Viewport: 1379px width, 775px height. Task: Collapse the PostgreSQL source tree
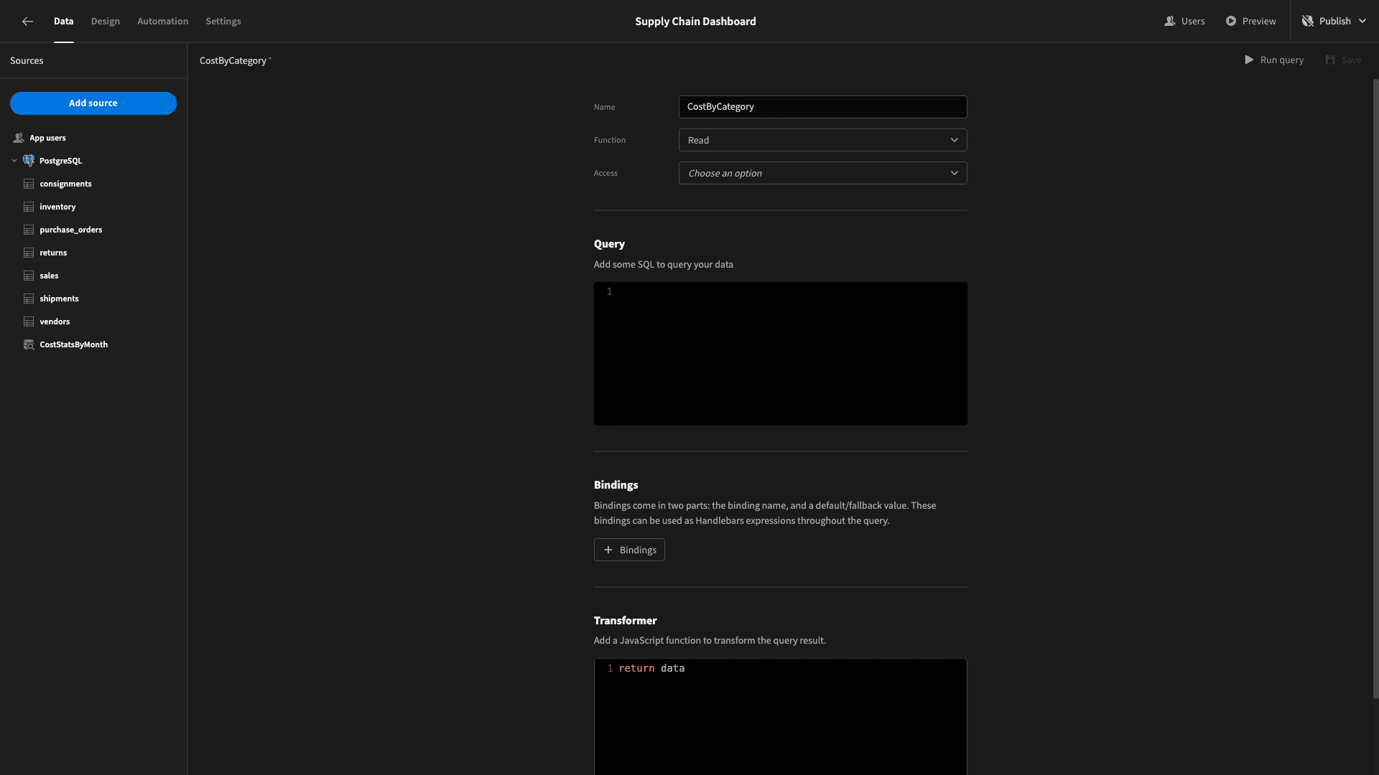coord(14,161)
